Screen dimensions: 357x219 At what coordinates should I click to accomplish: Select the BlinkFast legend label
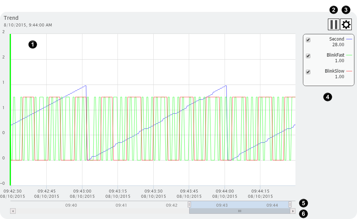click(x=335, y=55)
